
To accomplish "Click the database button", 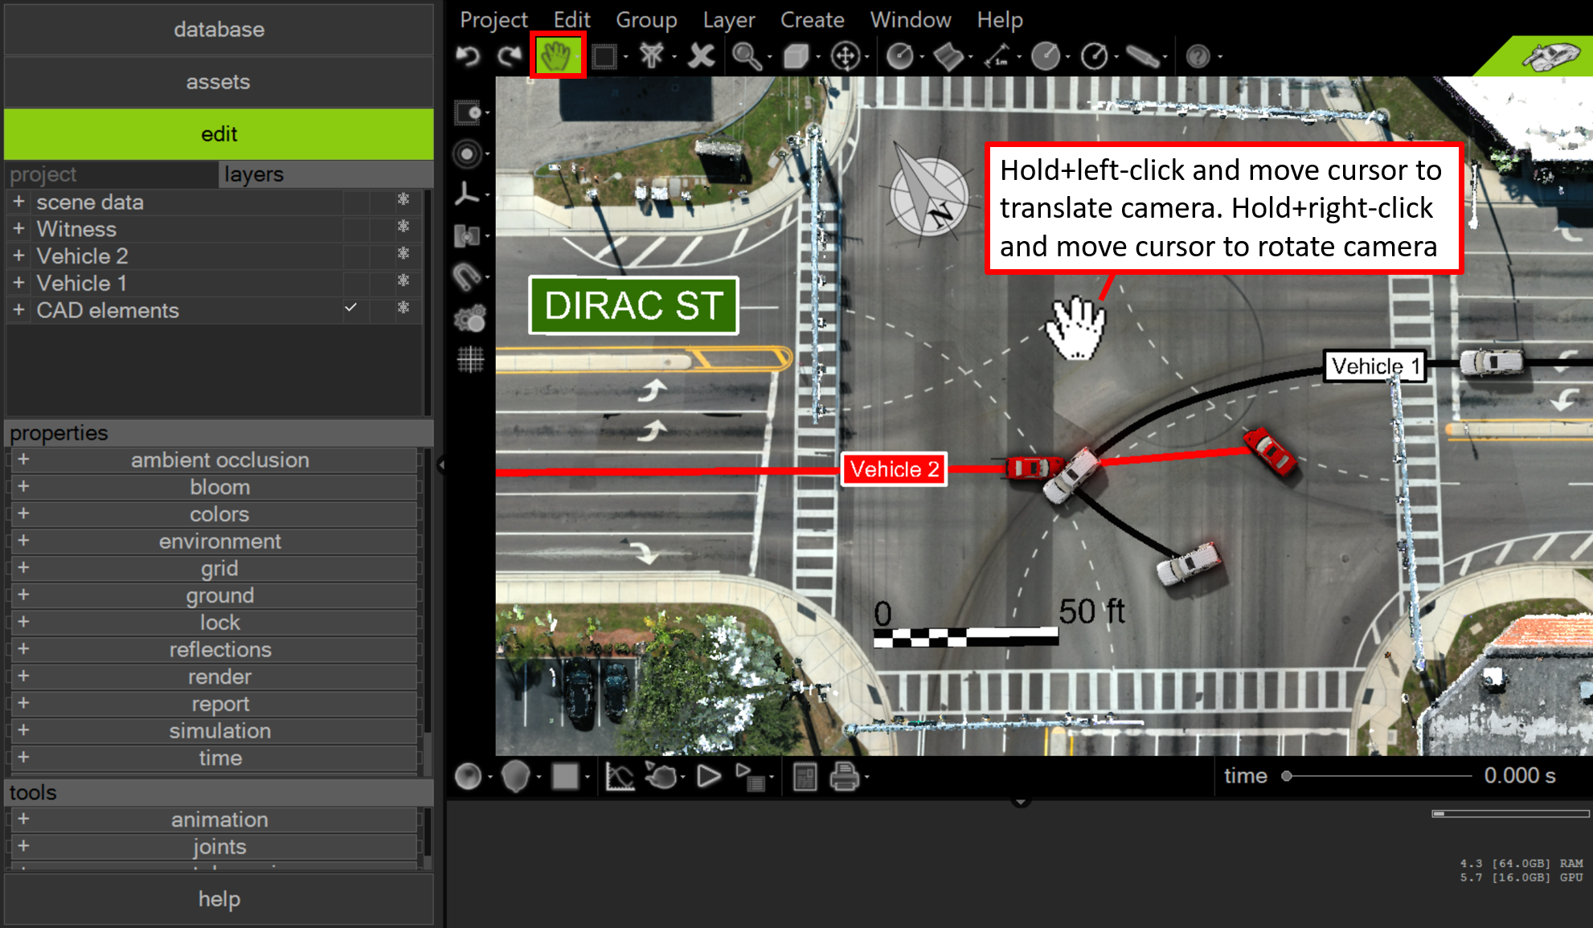I will tap(219, 30).
